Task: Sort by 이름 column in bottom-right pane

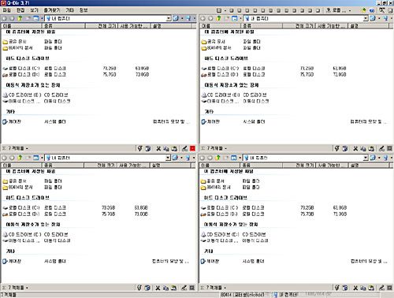Action: coord(220,165)
